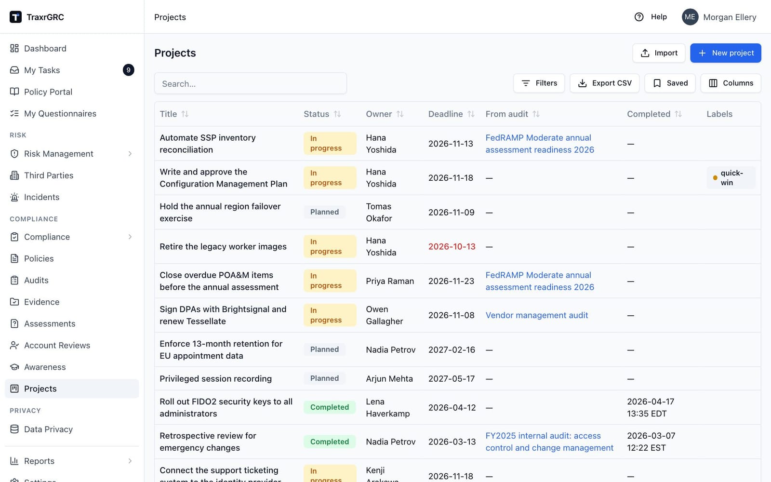The image size is (771, 482).
Task: Go to Assessments
Action: click(72, 323)
